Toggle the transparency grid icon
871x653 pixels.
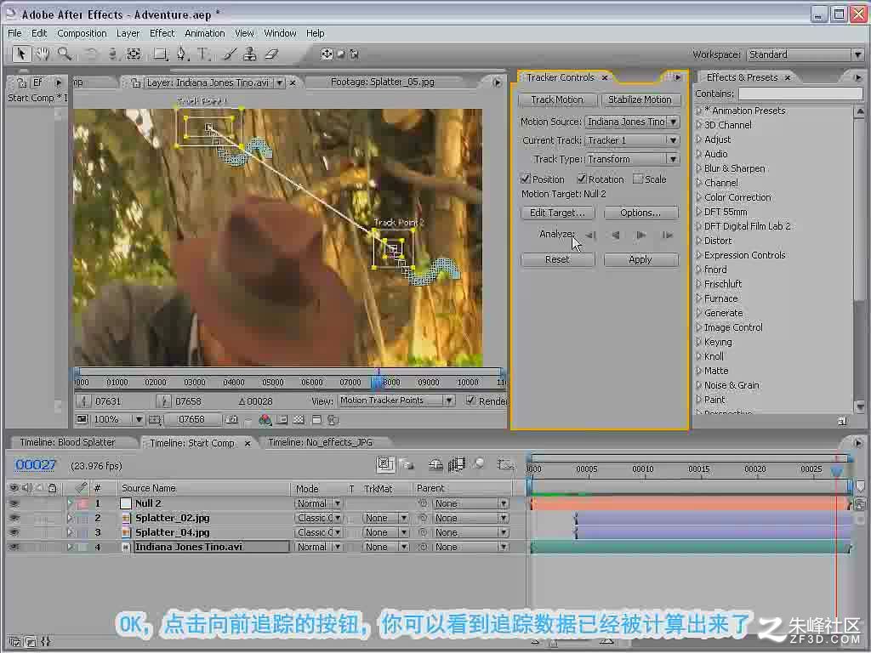click(299, 420)
